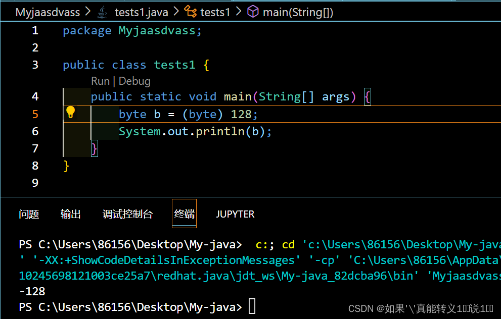Click '-XX:+ShowCodeDetailsInExceptionMessages' terminal text
501x319 pixels.
pyautogui.click(x=166, y=260)
